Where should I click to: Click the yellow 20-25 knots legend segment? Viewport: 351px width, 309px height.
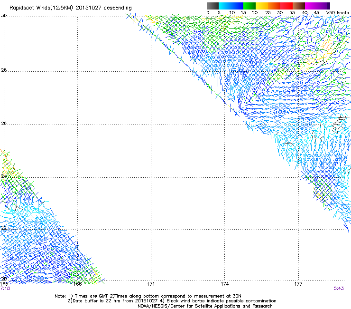coord(262,6)
